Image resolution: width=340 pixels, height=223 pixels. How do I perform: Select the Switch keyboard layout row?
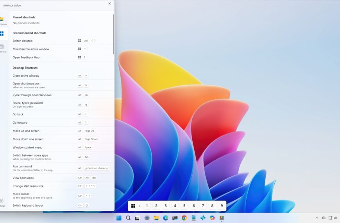[62, 205]
